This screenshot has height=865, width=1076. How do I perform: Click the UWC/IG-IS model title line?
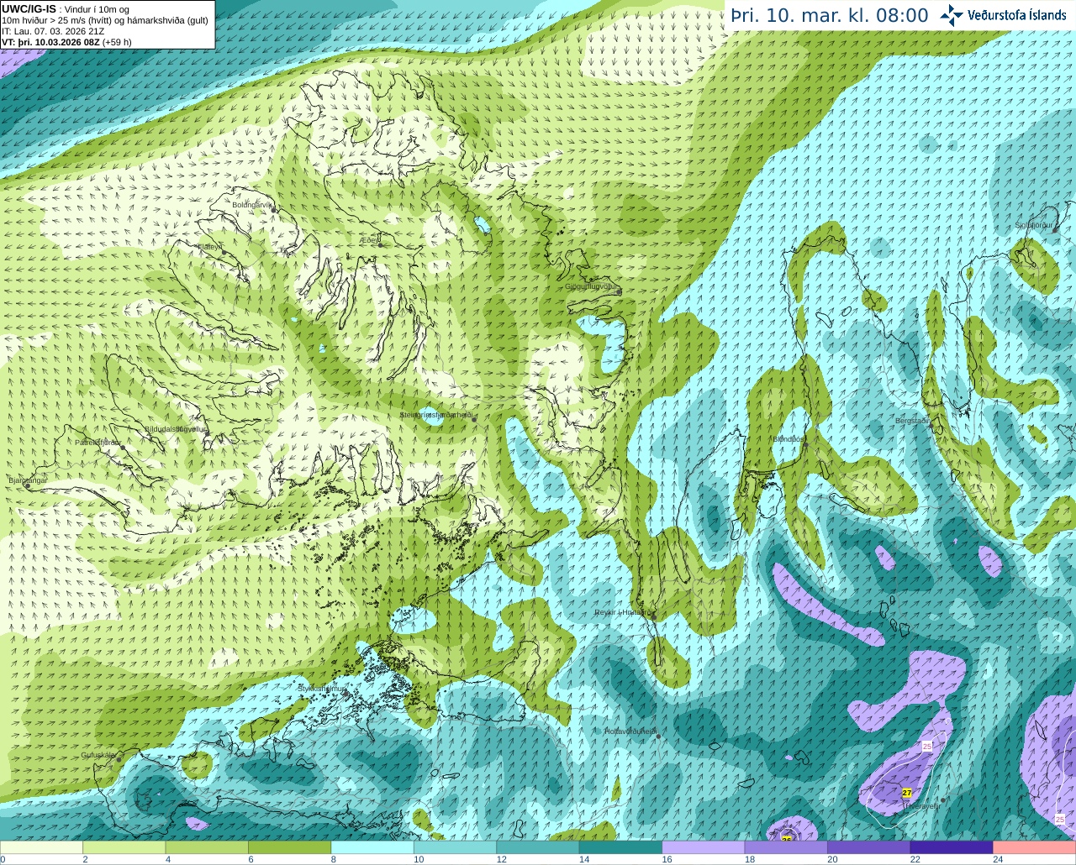64,9
